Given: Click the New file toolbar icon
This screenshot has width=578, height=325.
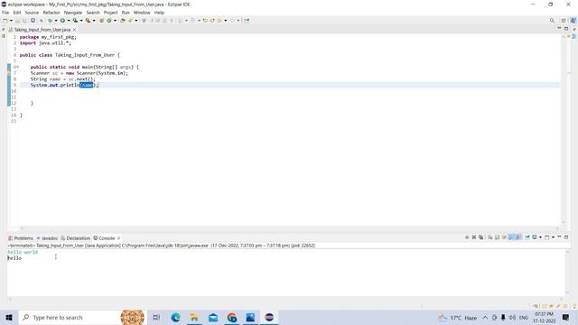Looking at the screenshot, I should tap(5, 21).
